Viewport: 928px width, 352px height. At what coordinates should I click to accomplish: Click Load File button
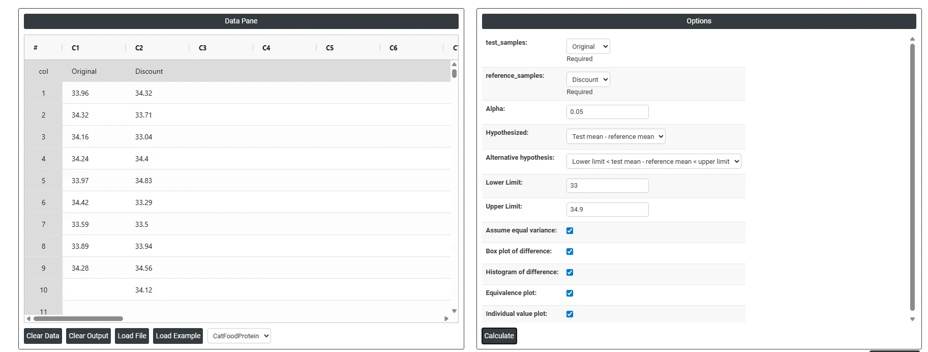click(x=132, y=336)
